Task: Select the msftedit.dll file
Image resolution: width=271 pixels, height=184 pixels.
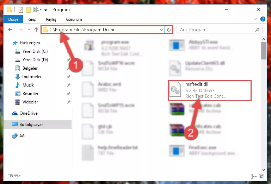Action: [209, 91]
